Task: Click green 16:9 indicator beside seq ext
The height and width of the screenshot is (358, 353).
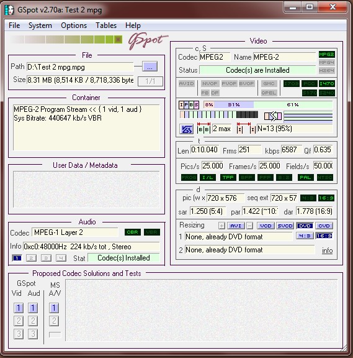Action: click(x=326, y=198)
